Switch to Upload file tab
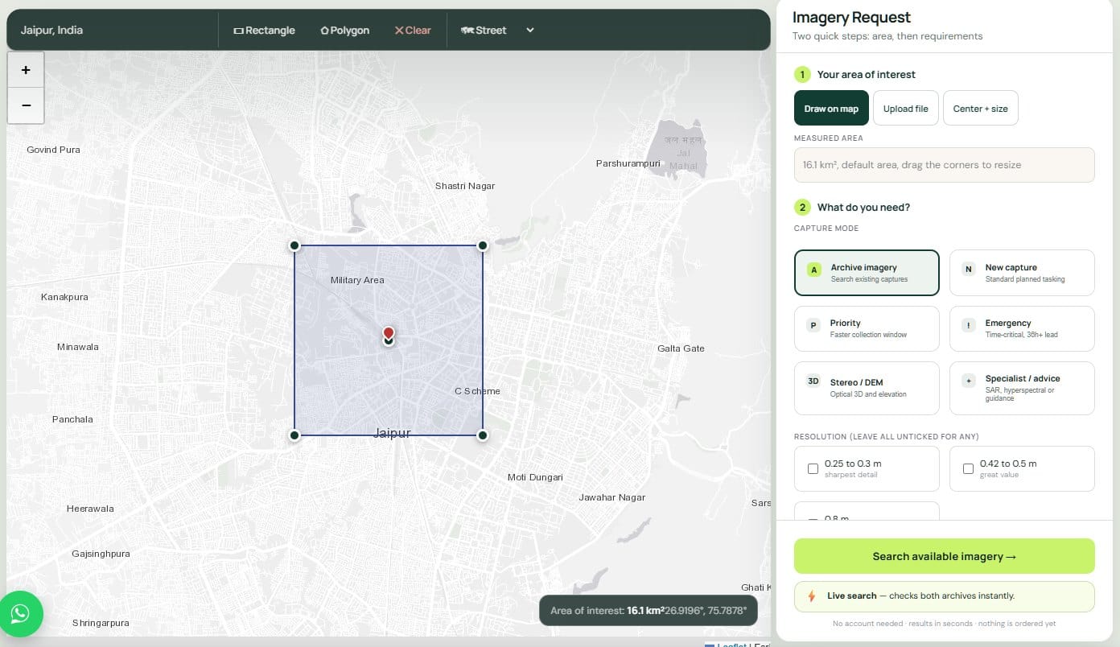This screenshot has width=1120, height=647. coord(905,109)
